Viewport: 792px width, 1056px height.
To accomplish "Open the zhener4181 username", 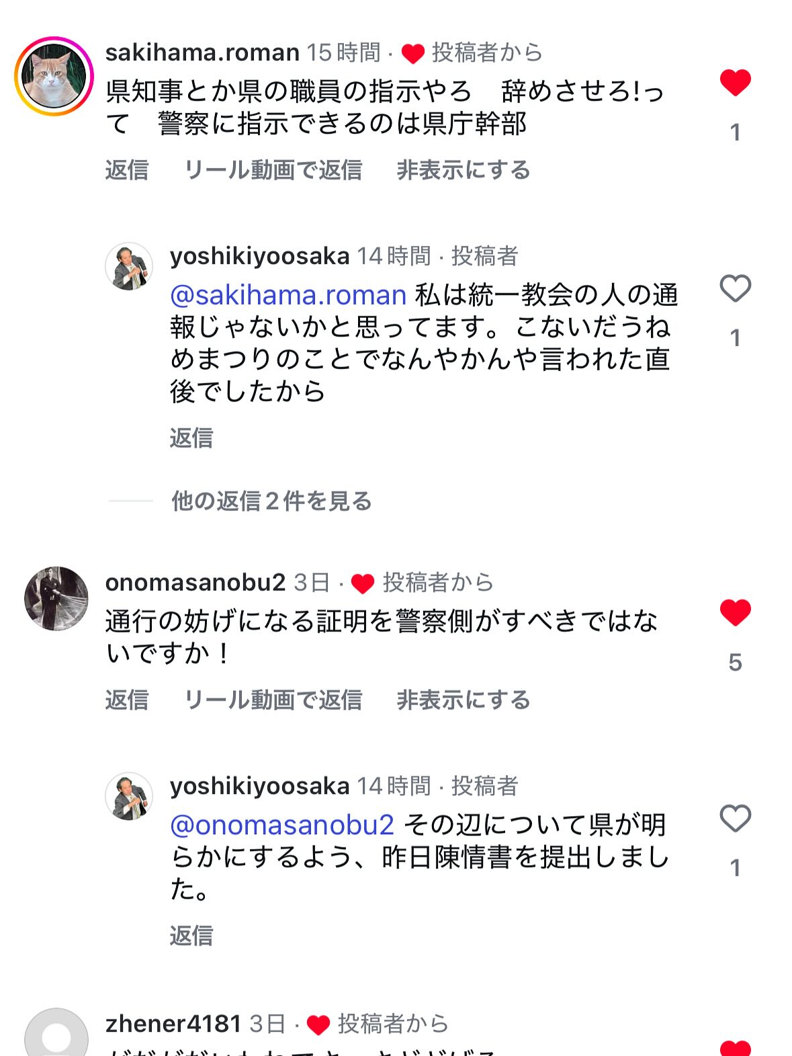I will pos(173,1024).
